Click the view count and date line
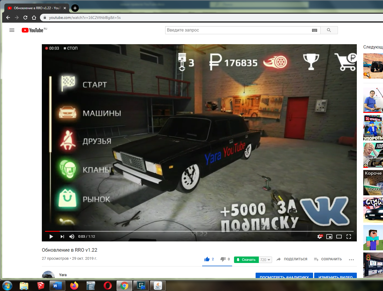This screenshot has width=383, height=291. 69,258
